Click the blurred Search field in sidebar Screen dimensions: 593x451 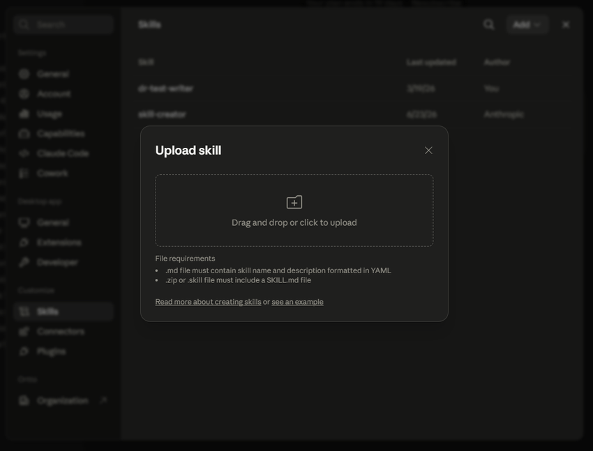63,24
